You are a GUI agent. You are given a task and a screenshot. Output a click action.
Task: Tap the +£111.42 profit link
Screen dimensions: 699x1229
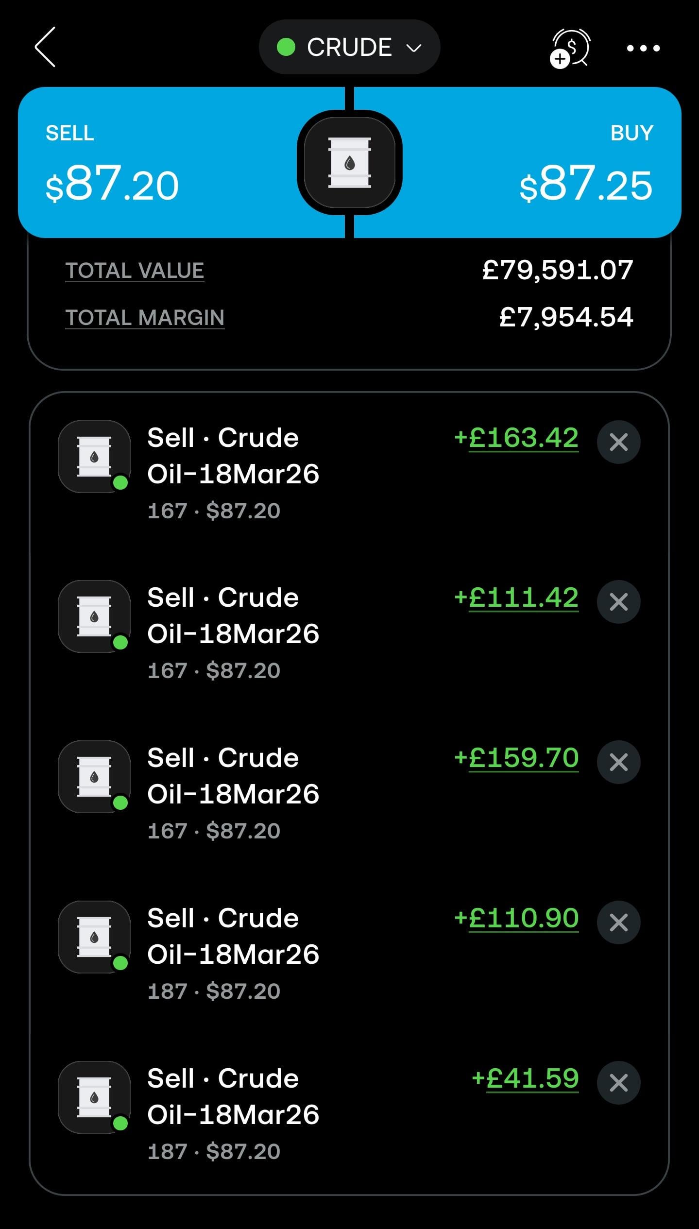point(523,597)
